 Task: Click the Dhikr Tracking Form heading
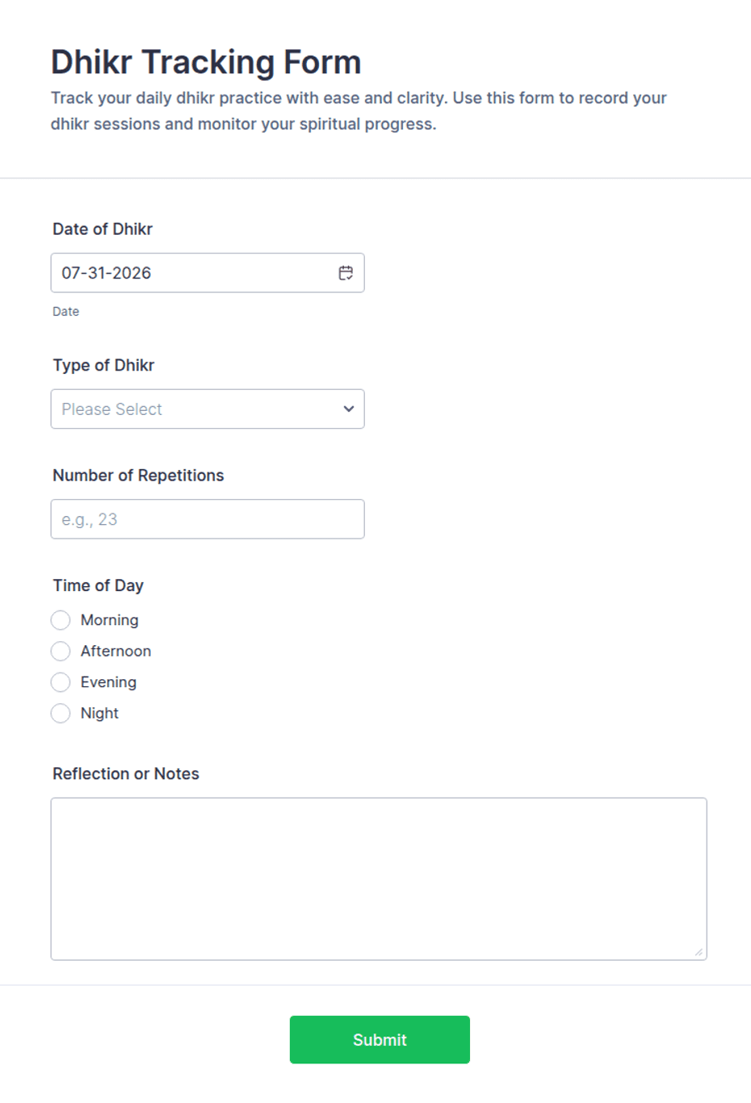click(206, 62)
